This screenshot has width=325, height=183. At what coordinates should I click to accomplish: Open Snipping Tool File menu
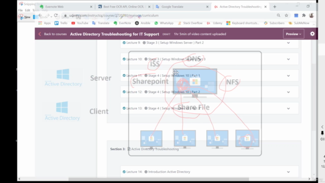pos(20,10)
